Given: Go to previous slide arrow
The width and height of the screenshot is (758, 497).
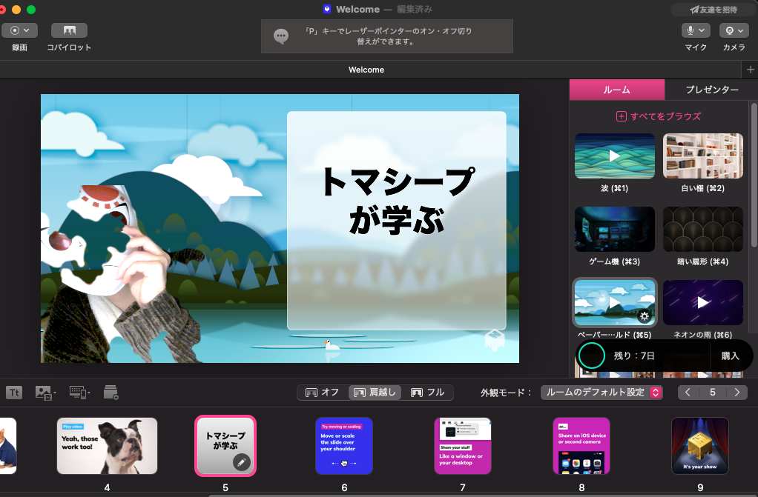Looking at the screenshot, I should pyautogui.click(x=688, y=392).
